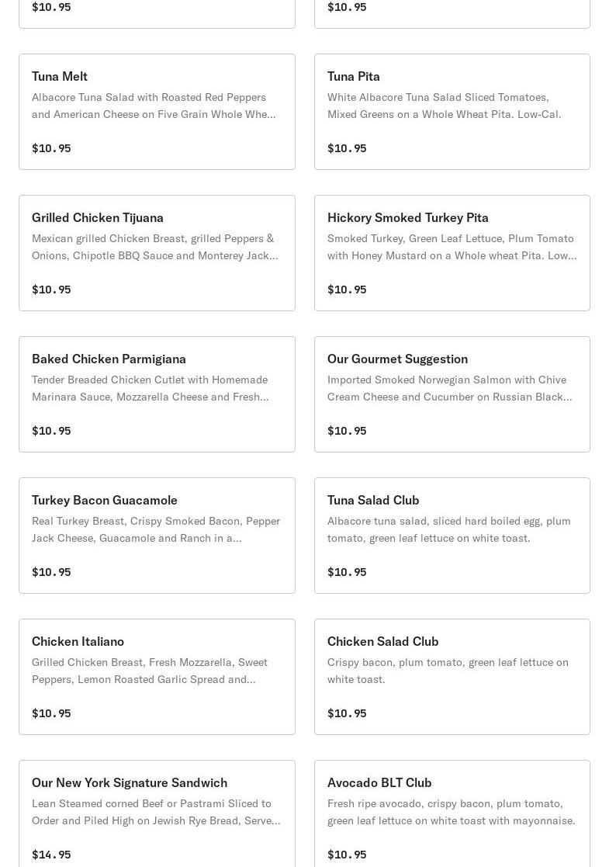Open the Tuna Salad Club item
This screenshot has height=867, width=609.
point(373,500)
